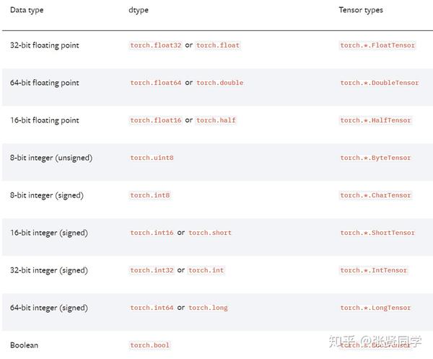This screenshot has height=359, width=433.
Task: Select the torch.int8 dtype code
Action: pyautogui.click(x=149, y=195)
